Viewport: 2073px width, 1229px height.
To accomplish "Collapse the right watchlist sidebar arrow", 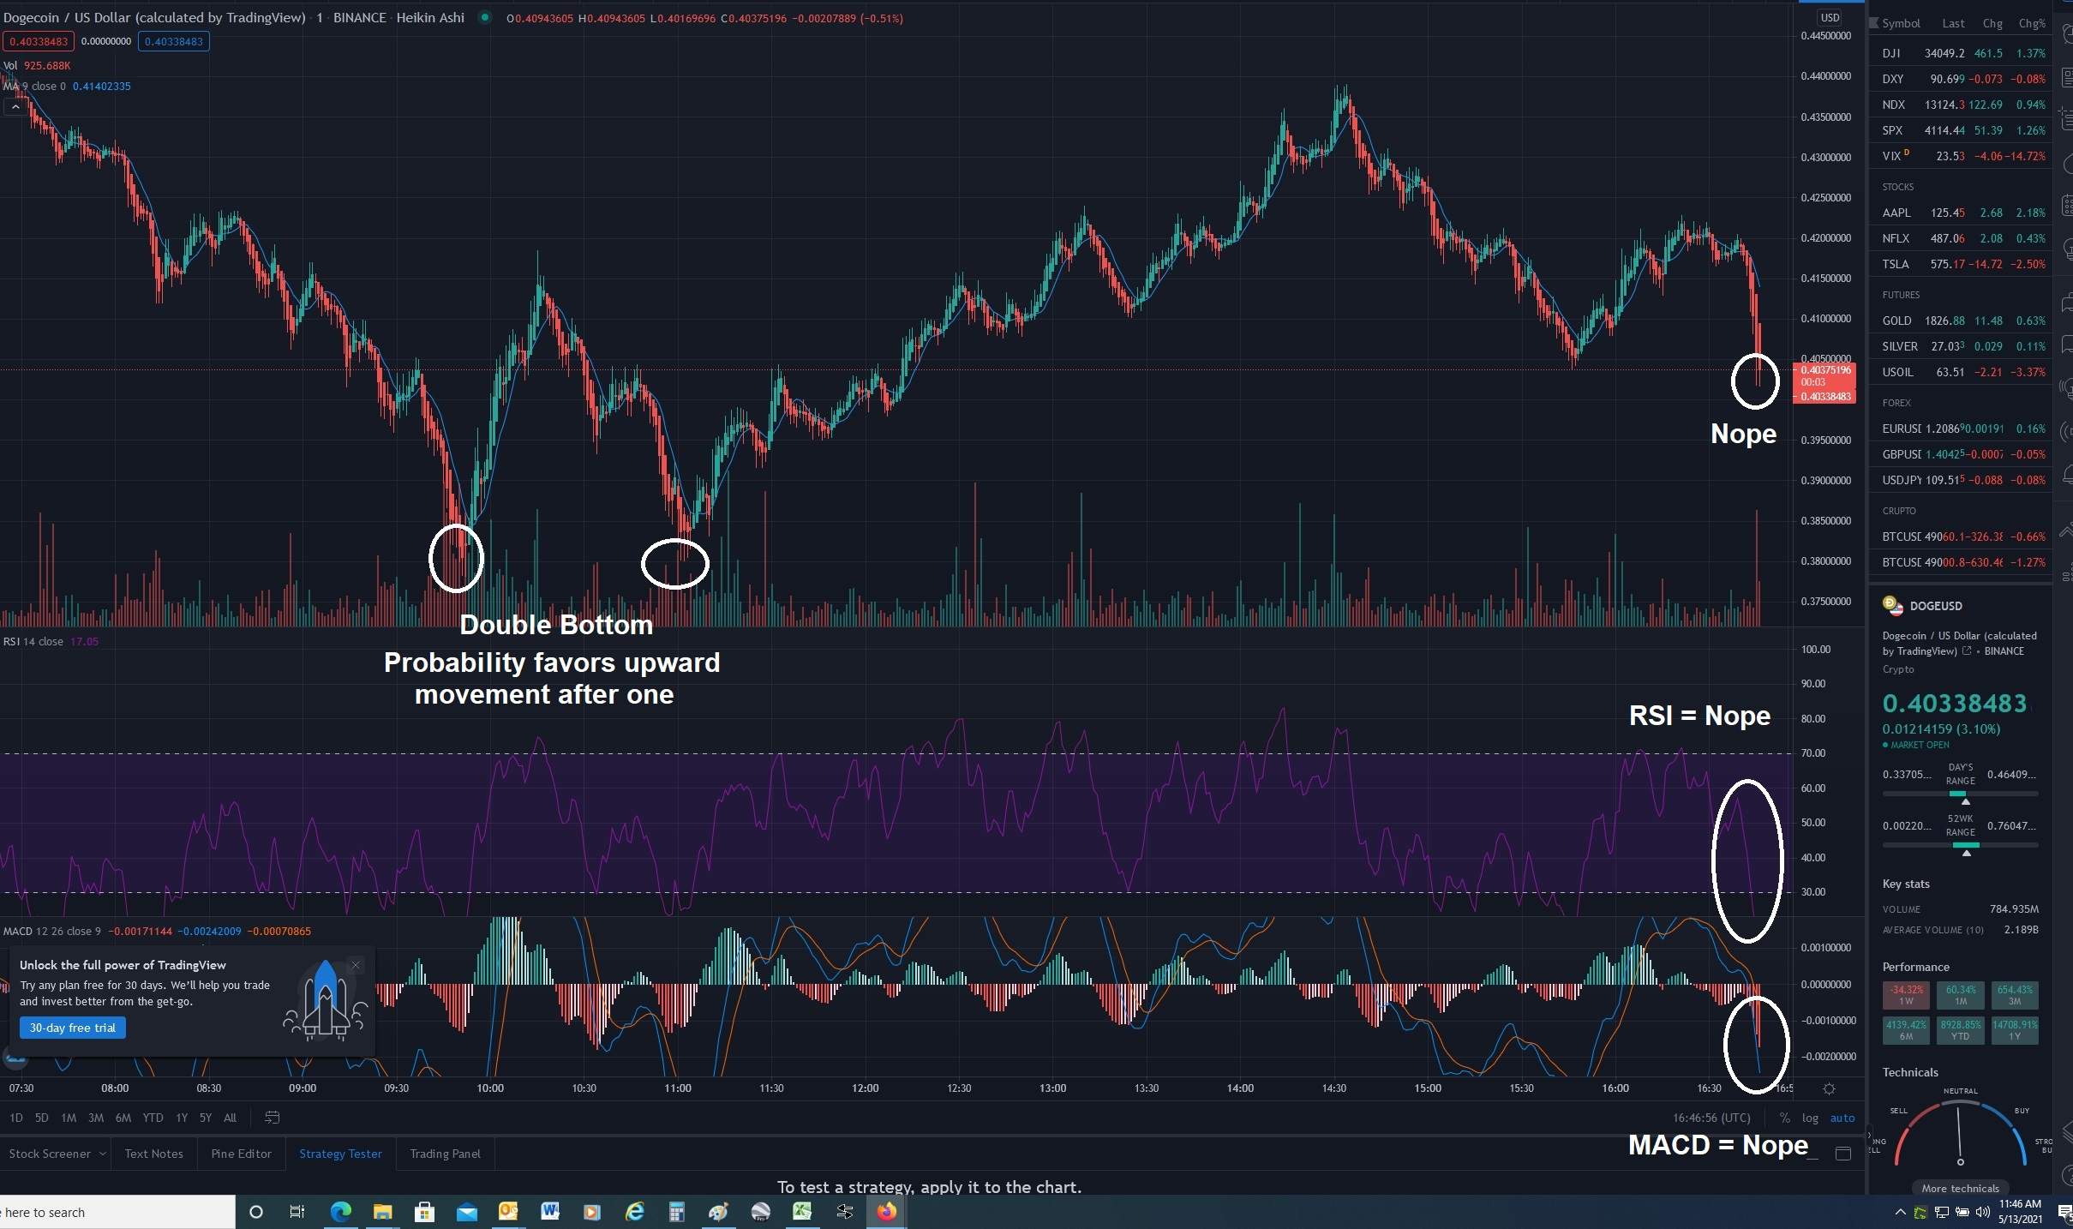I will click(x=1870, y=1136).
